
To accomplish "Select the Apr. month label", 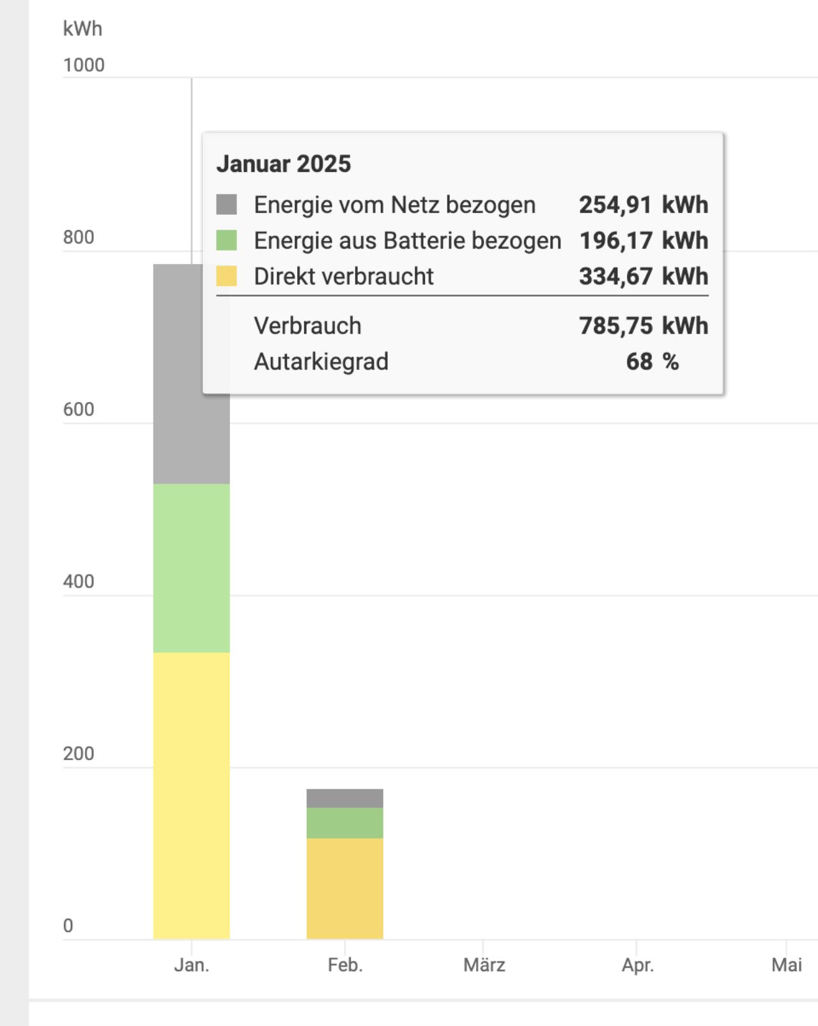I will 637,965.
